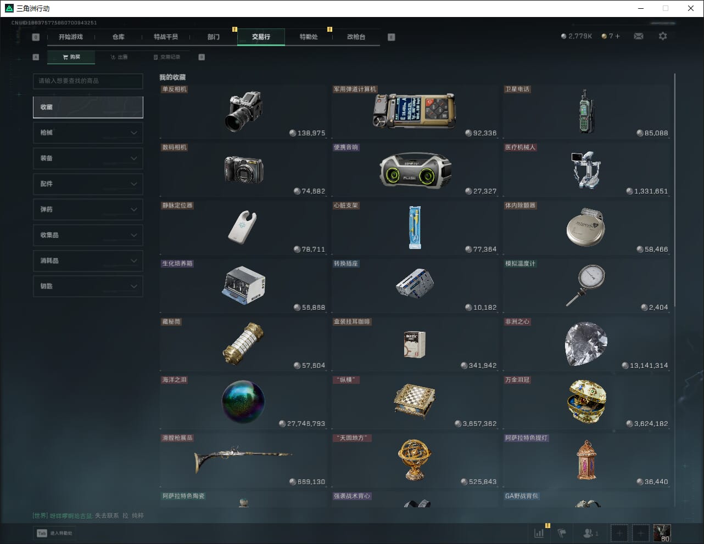The width and height of the screenshot is (704, 544).
Task: Click the player avatar showing level 60
Action: (x=662, y=533)
